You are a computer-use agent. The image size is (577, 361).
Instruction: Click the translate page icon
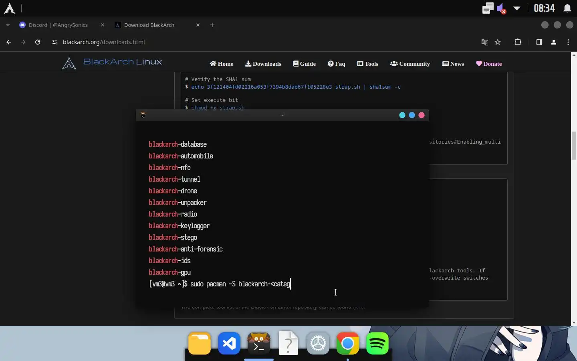pyautogui.click(x=485, y=42)
